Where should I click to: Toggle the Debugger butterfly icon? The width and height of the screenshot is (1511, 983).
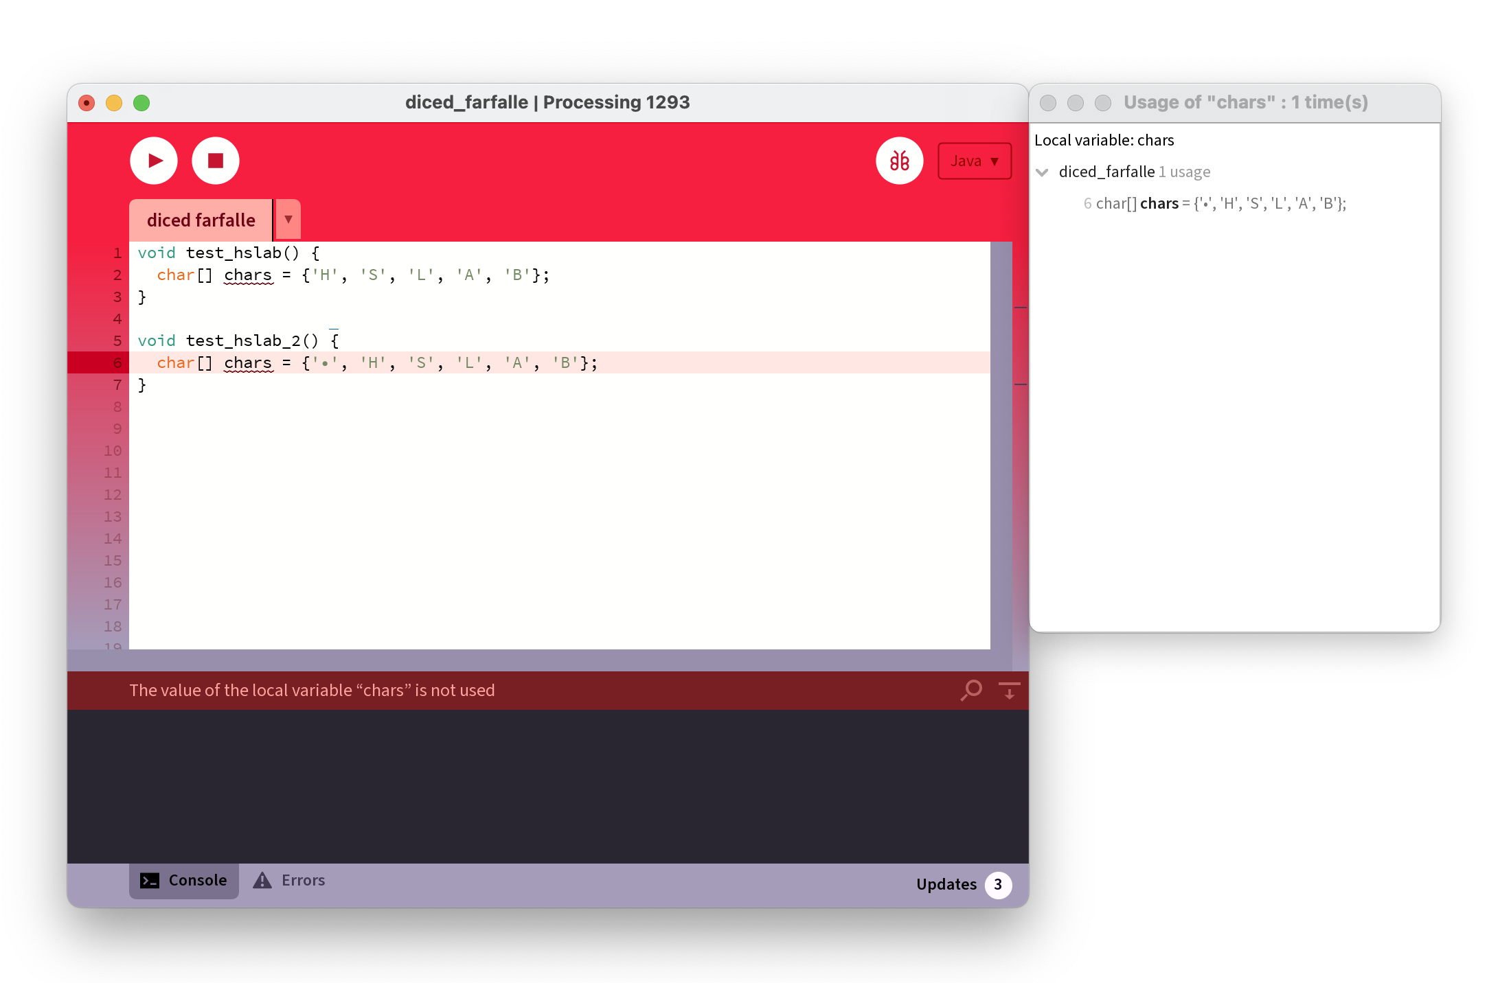coord(899,161)
